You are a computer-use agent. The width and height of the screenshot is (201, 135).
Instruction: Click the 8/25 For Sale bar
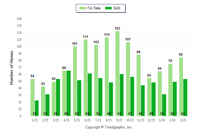(107, 77)
